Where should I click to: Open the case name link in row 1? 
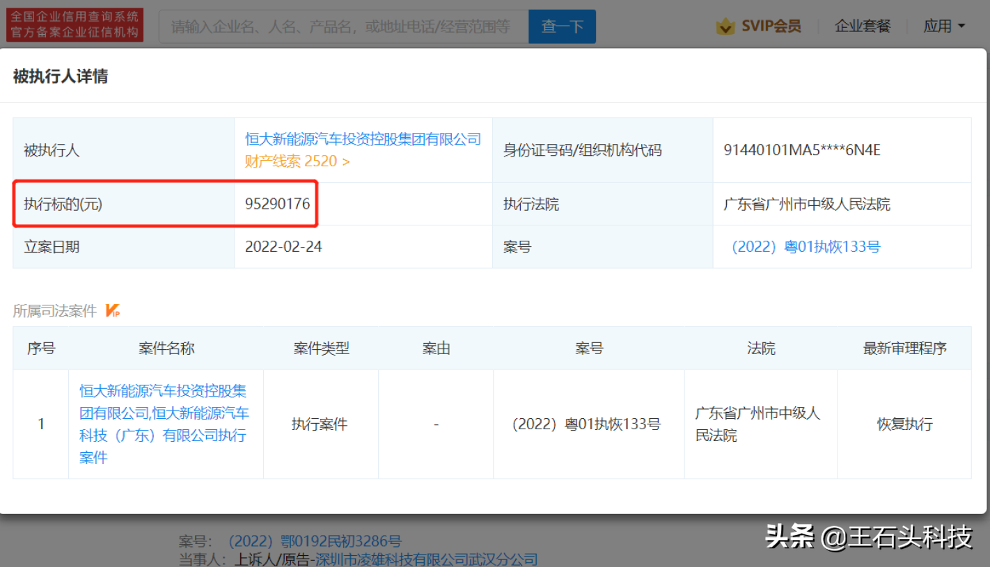click(164, 424)
